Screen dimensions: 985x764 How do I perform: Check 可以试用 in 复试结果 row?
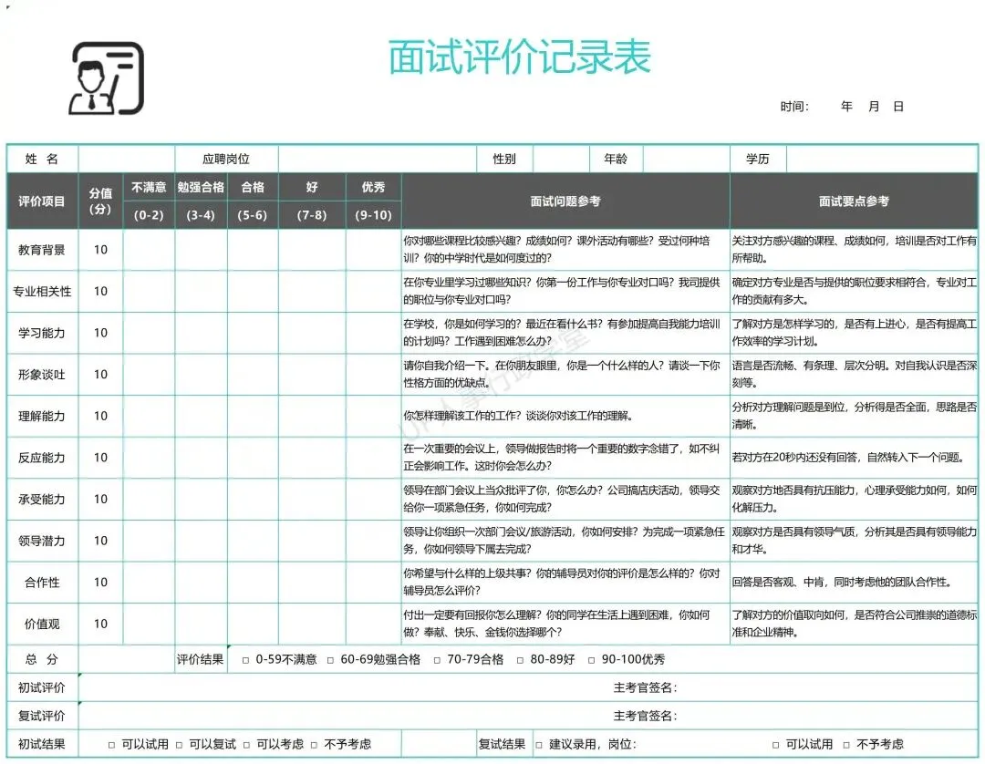[776, 745]
